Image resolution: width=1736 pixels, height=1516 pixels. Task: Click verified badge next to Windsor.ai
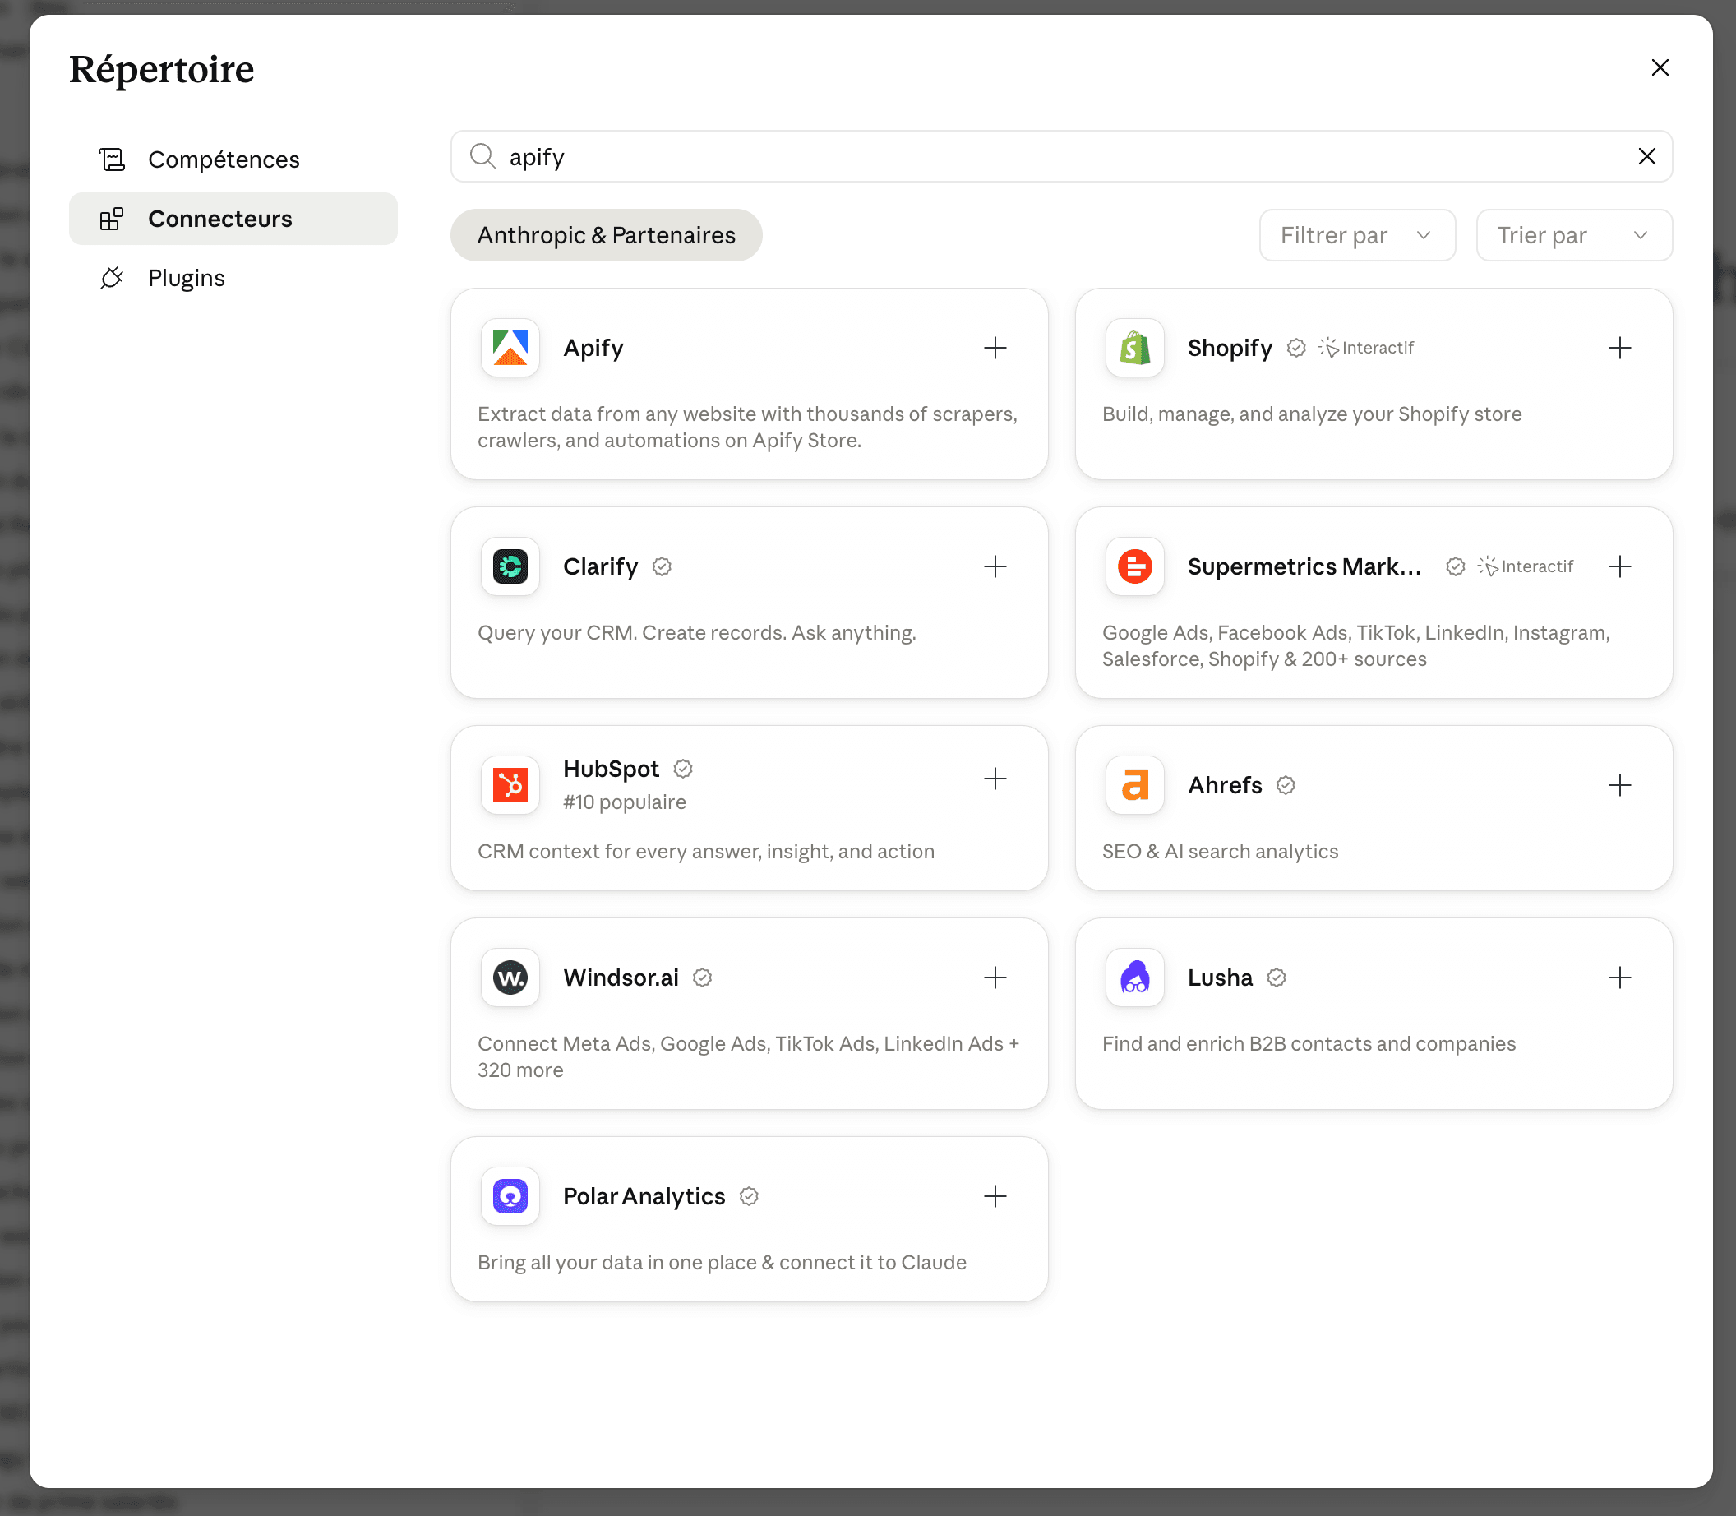pyautogui.click(x=702, y=978)
